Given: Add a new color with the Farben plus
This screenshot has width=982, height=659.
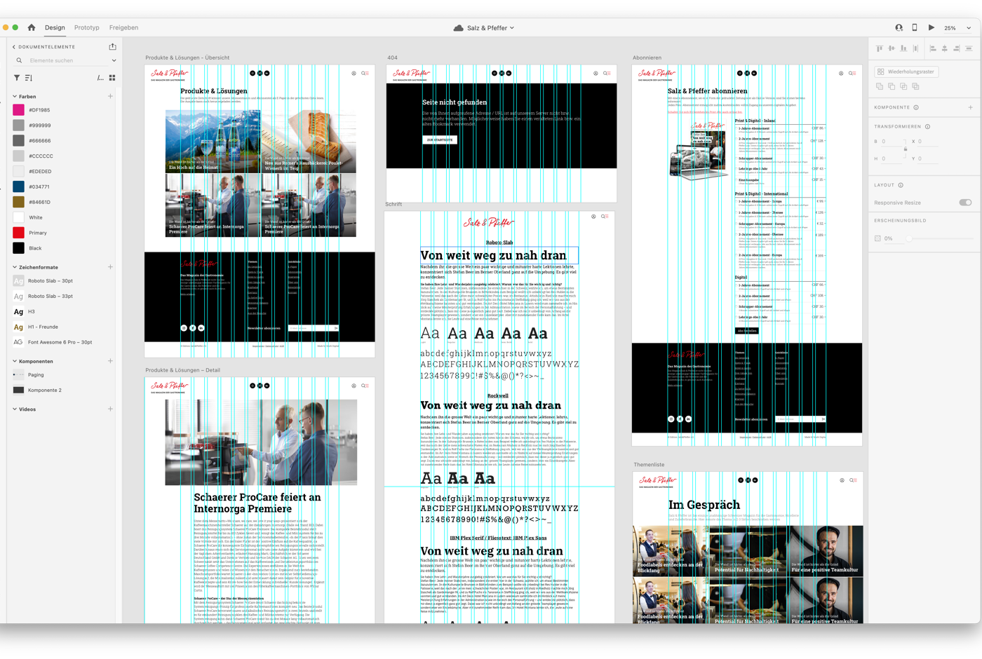Looking at the screenshot, I should 110,96.
